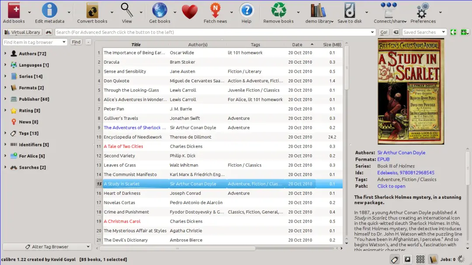Open the Sir Arthur Conan Doyle author link

tap(401, 153)
